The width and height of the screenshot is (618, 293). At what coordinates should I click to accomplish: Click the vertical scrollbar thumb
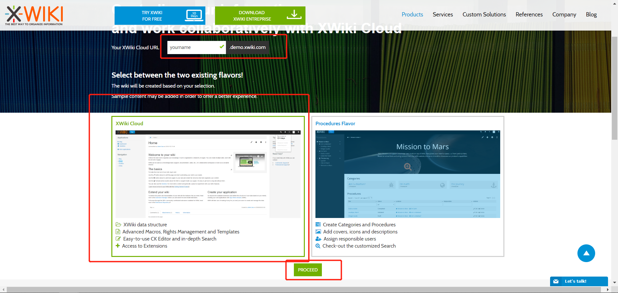tap(614, 88)
